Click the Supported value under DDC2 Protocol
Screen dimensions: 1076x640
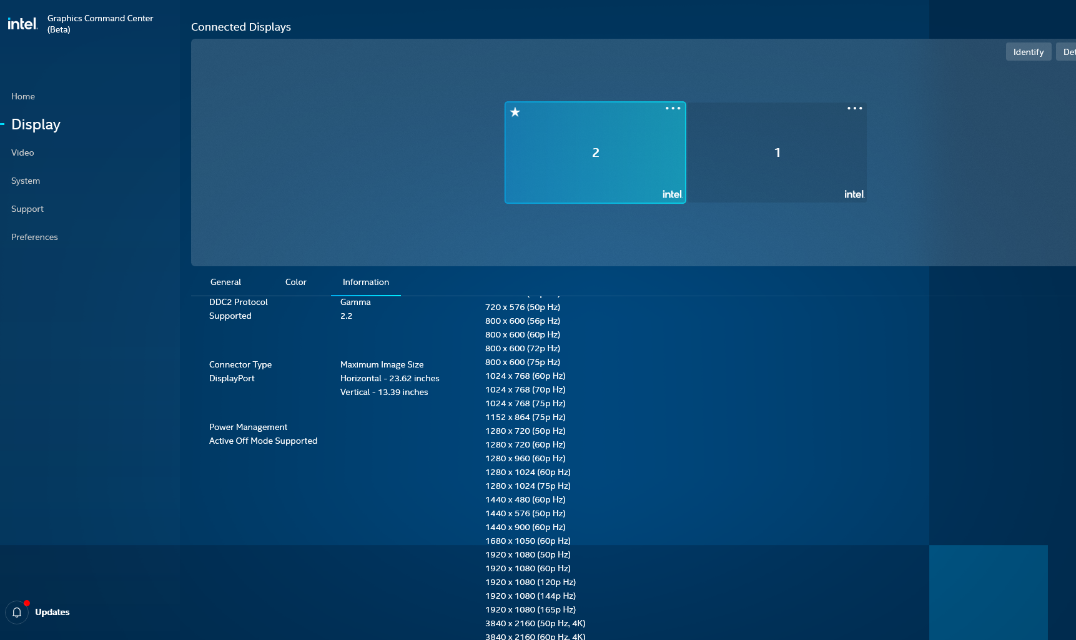click(230, 316)
